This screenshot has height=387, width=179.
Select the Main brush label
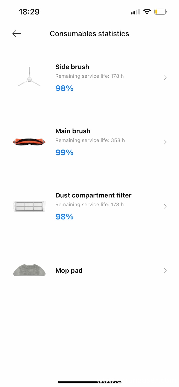point(73,131)
